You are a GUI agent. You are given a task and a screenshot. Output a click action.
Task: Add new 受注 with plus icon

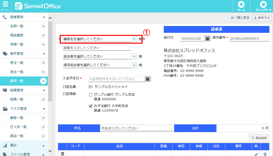[x=43, y=63]
